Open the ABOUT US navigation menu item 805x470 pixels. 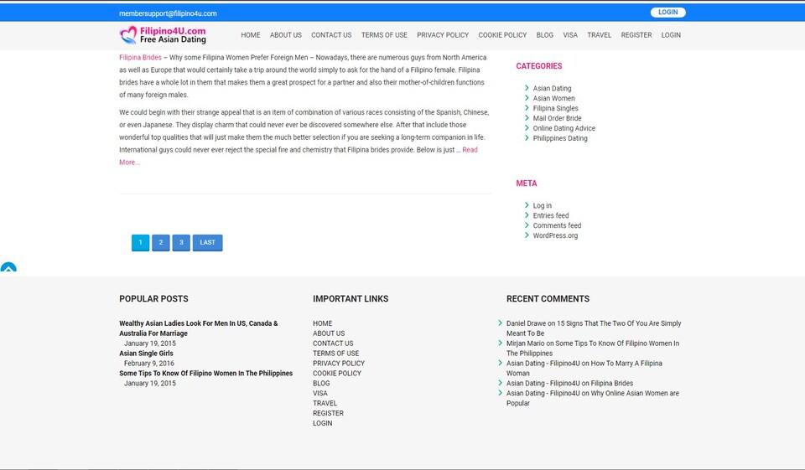(285, 35)
